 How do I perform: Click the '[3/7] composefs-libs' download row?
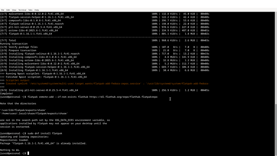click(105, 21)
